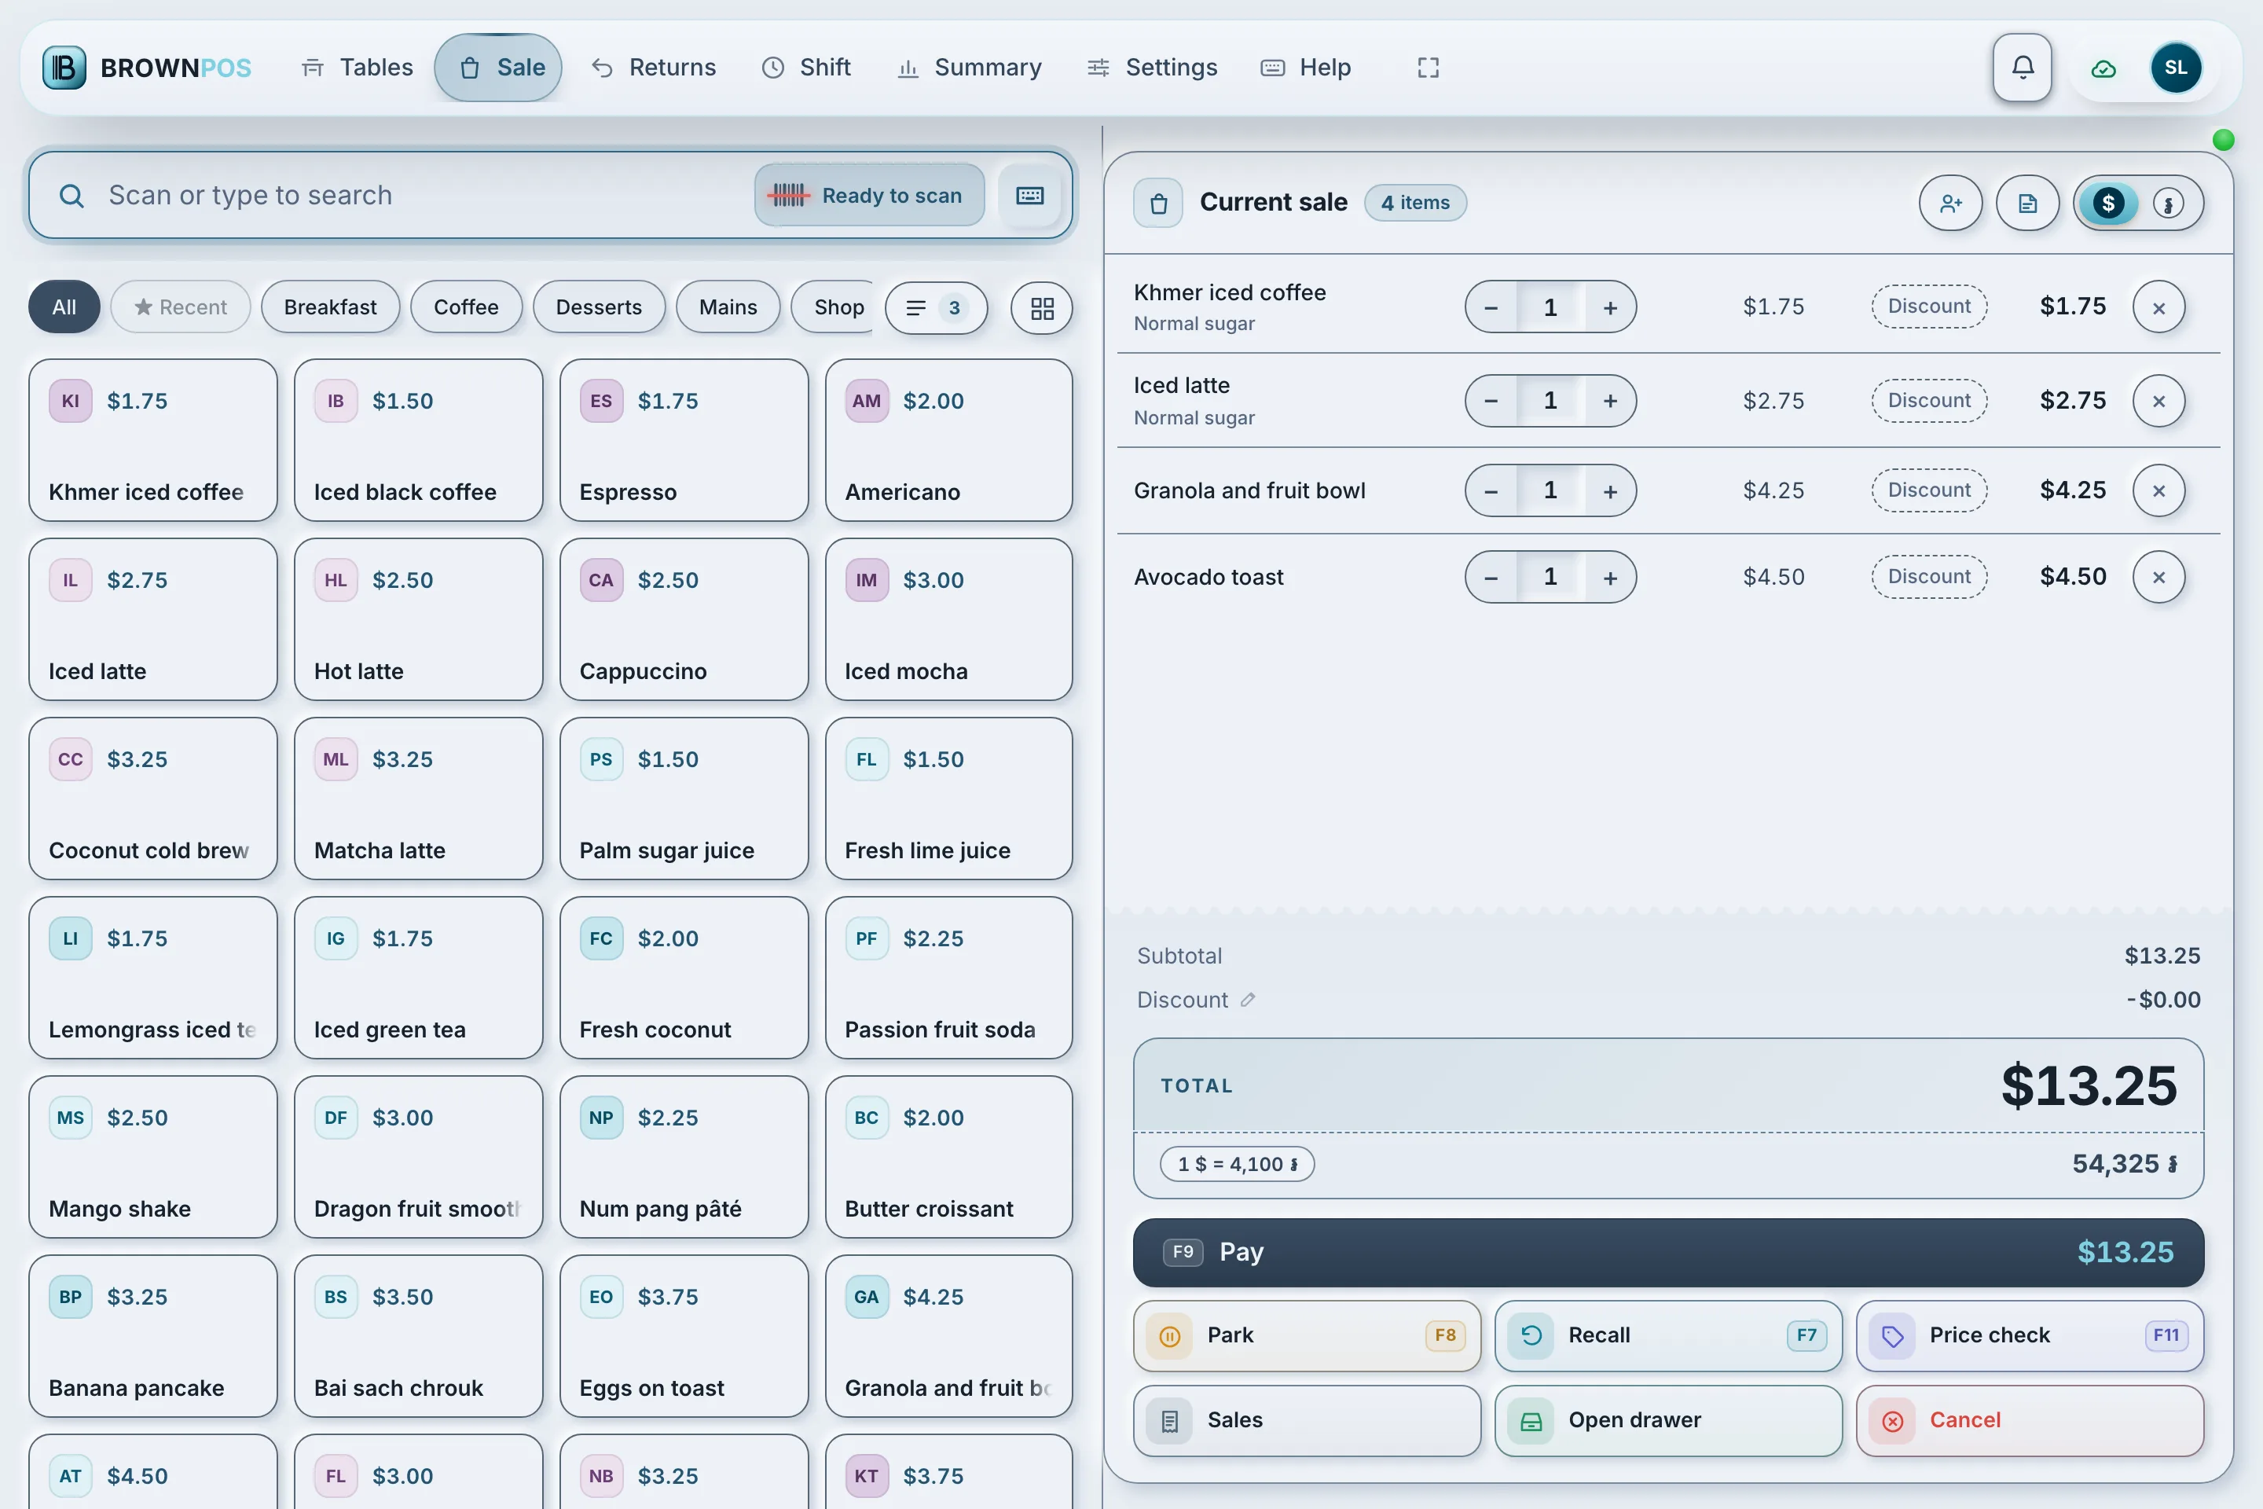Open Price check
The width and height of the screenshot is (2263, 1509).
tap(2029, 1336)
